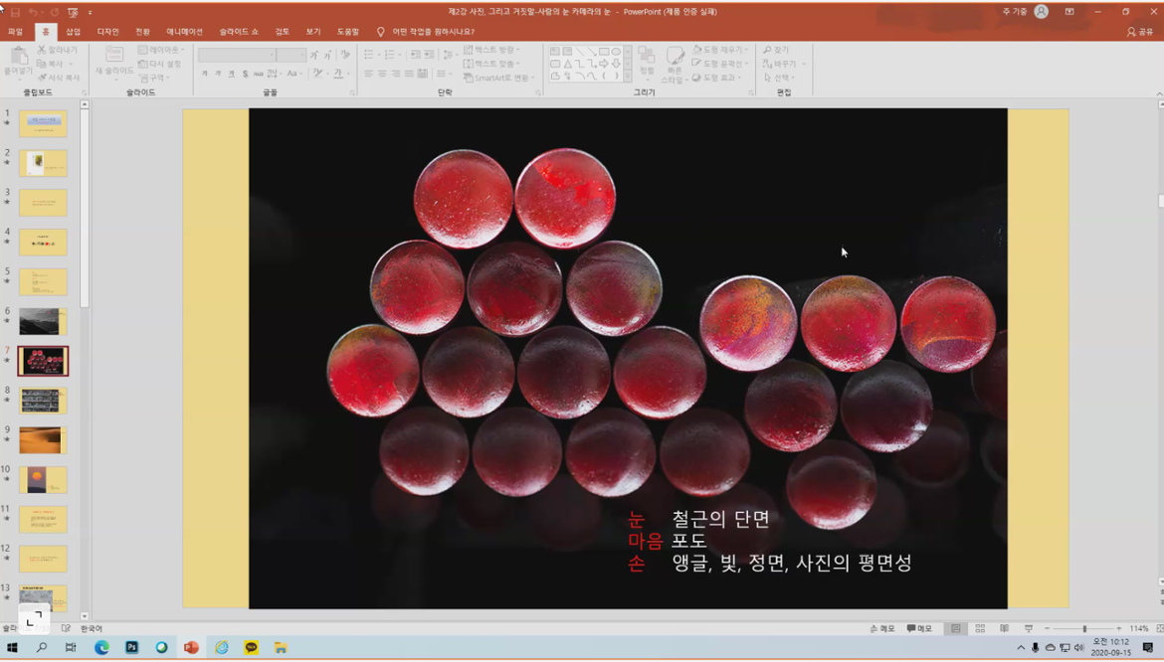Click the Find (찾기) search icon
The height and width of the screenshot is (662, 1164).
[776, 50]
